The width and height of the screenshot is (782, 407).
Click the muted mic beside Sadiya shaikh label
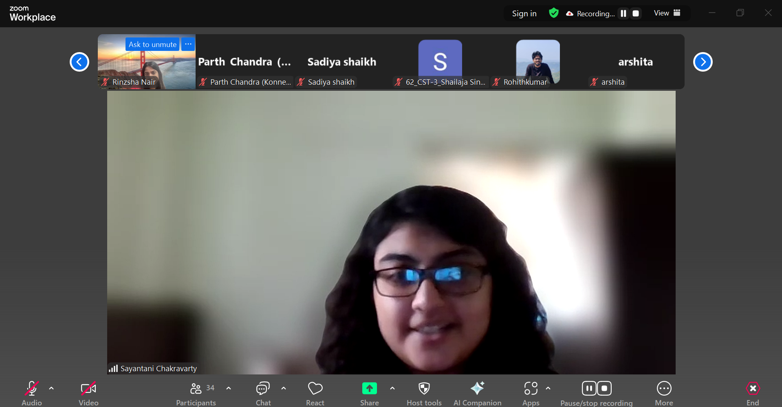tap(301, 82)
